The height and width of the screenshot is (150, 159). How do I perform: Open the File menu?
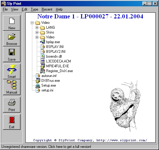pos(5,9)
